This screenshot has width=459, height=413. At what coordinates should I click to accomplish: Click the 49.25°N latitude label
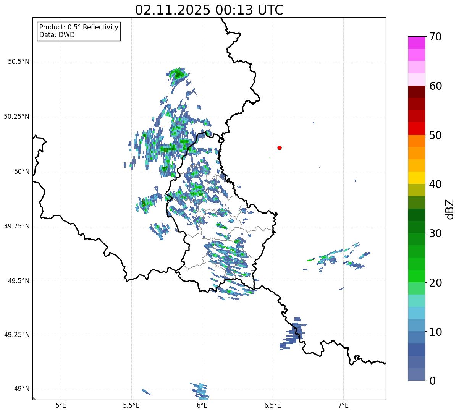[x=17, y=335]
